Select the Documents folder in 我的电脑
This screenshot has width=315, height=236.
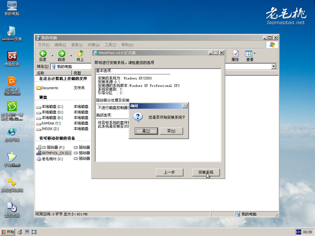[x=47, y=88]
